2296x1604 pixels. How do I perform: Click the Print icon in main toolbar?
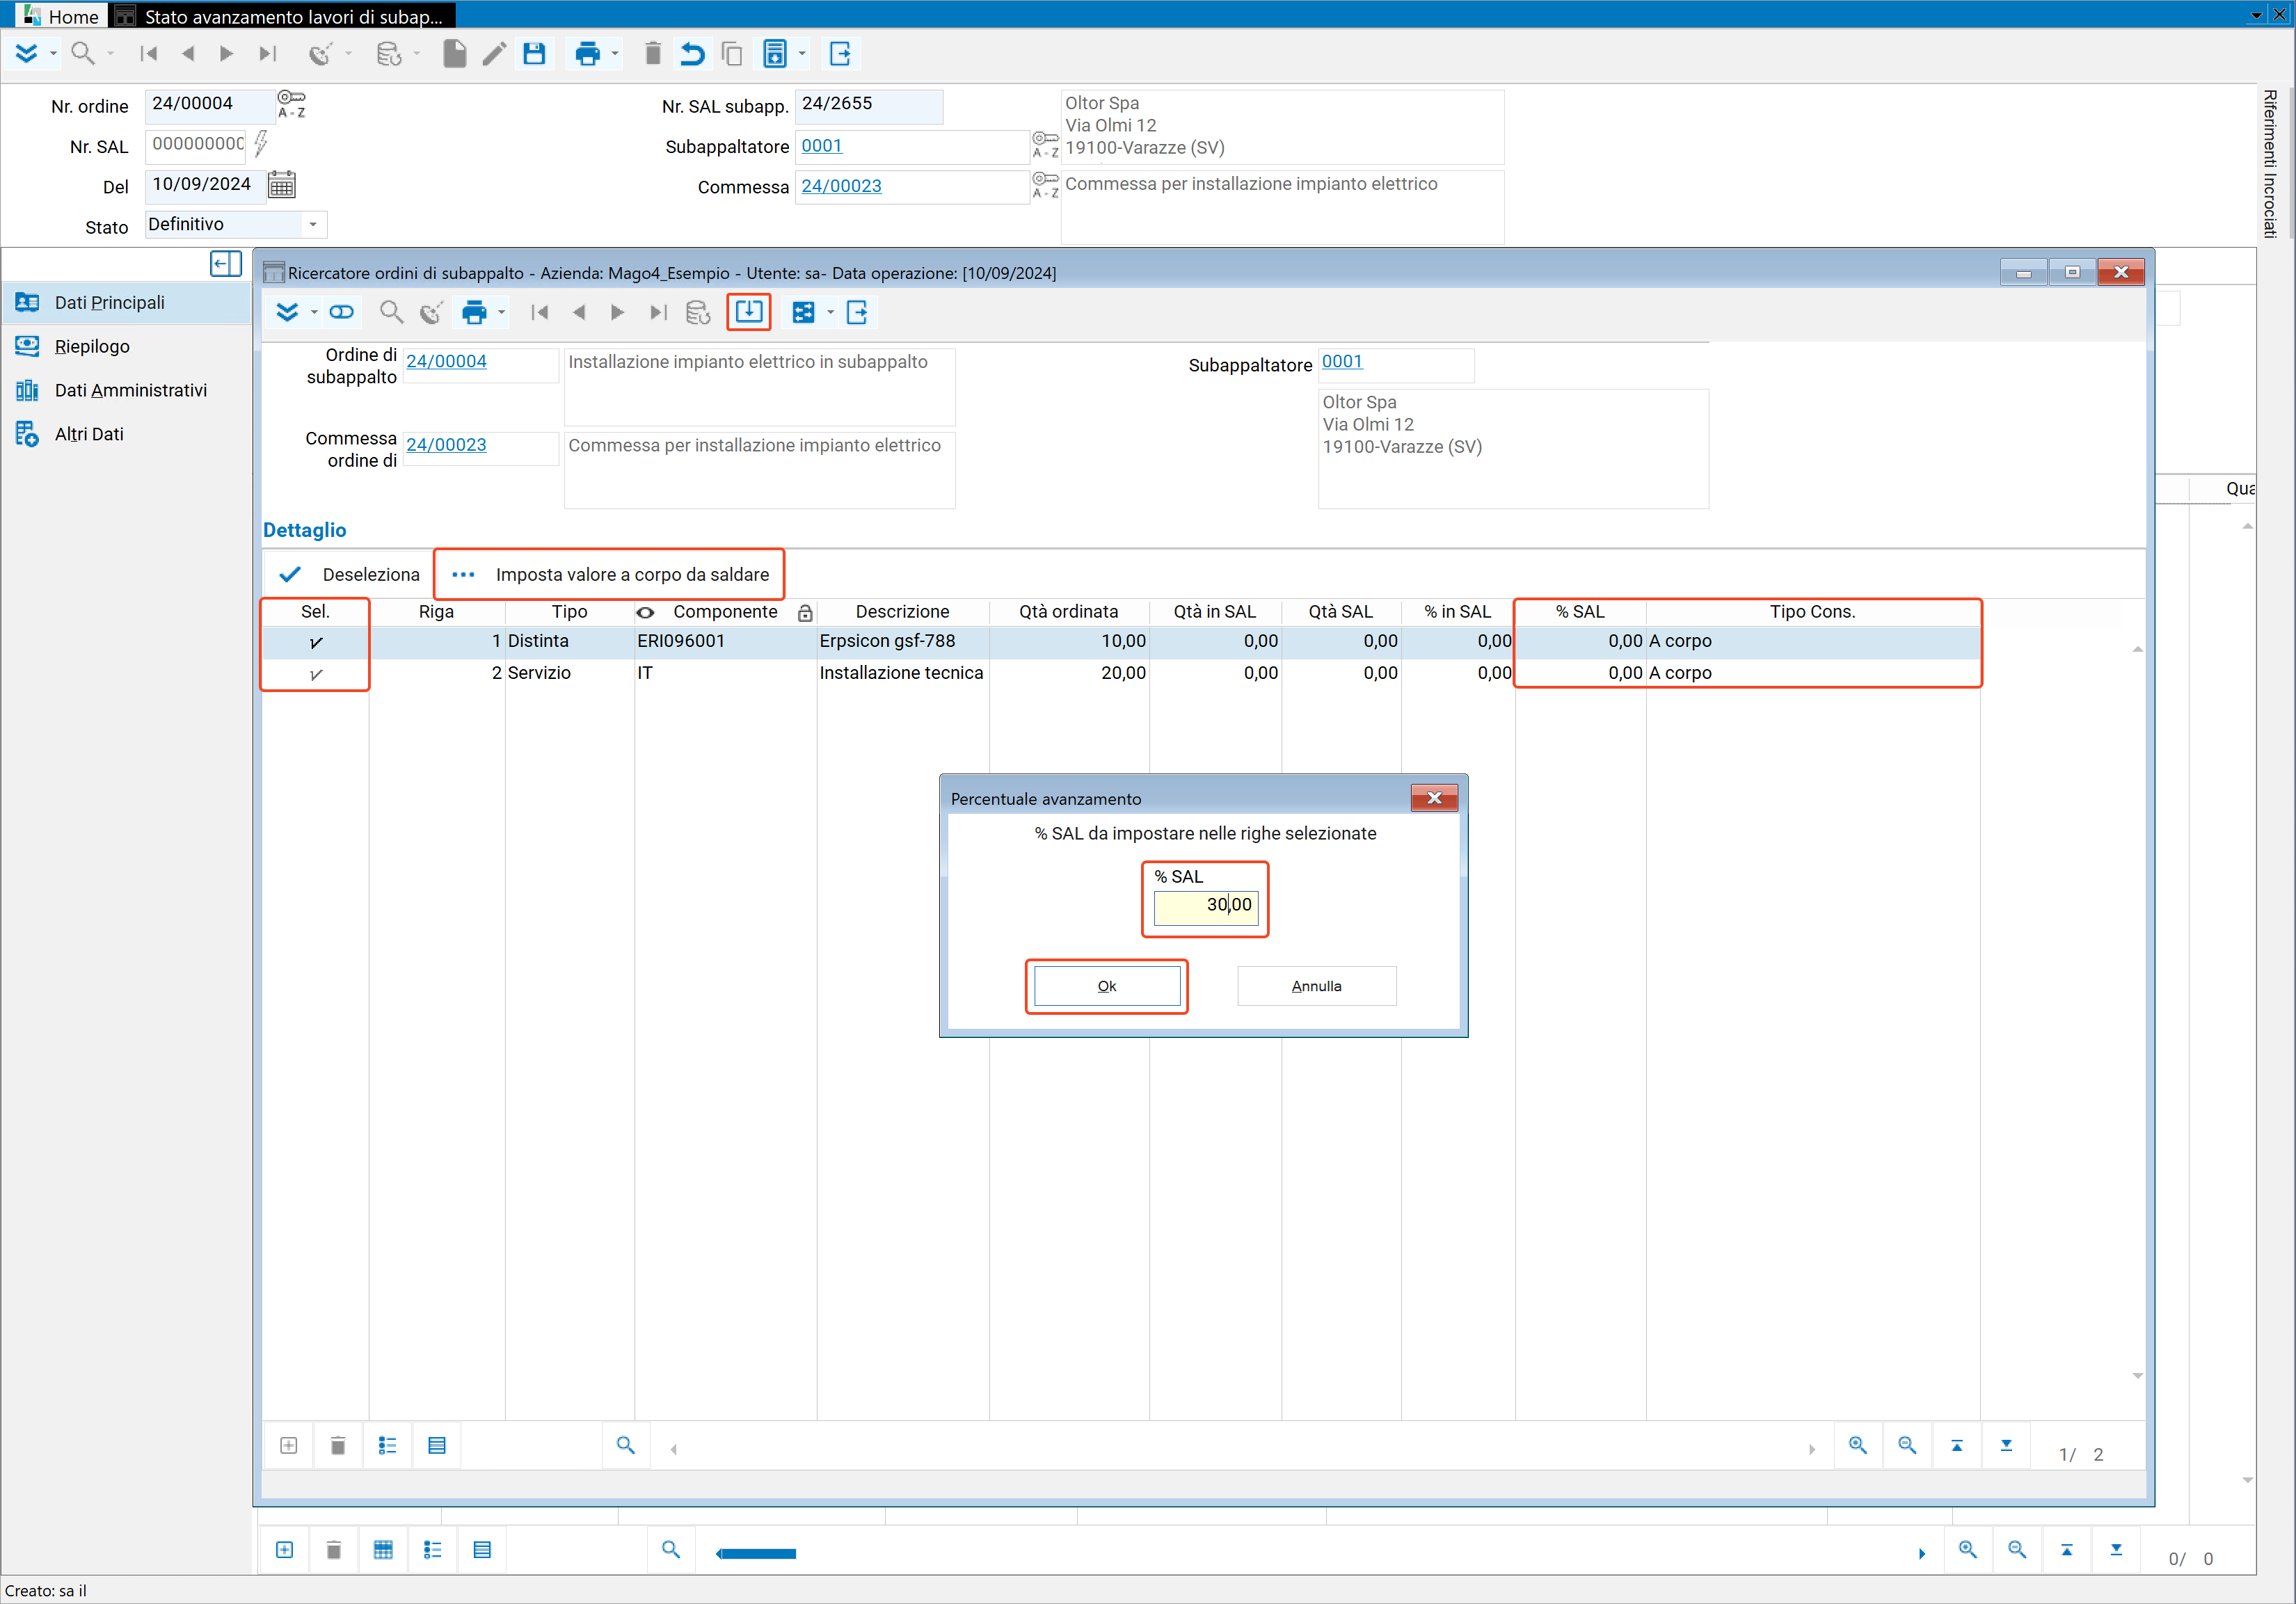pyautogui.click(x=587, y=54)
